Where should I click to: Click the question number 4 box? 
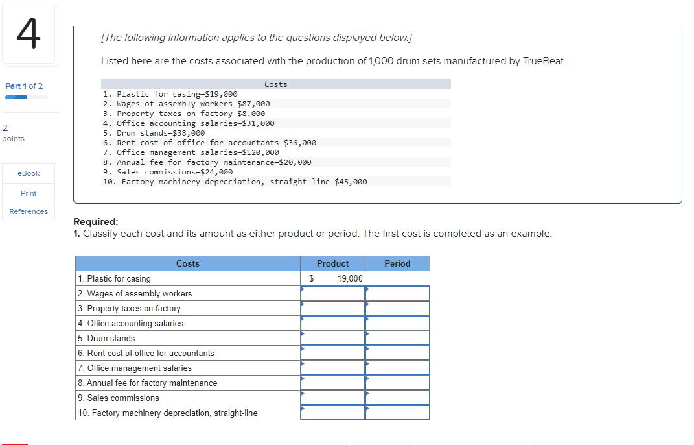pos(30,32)
